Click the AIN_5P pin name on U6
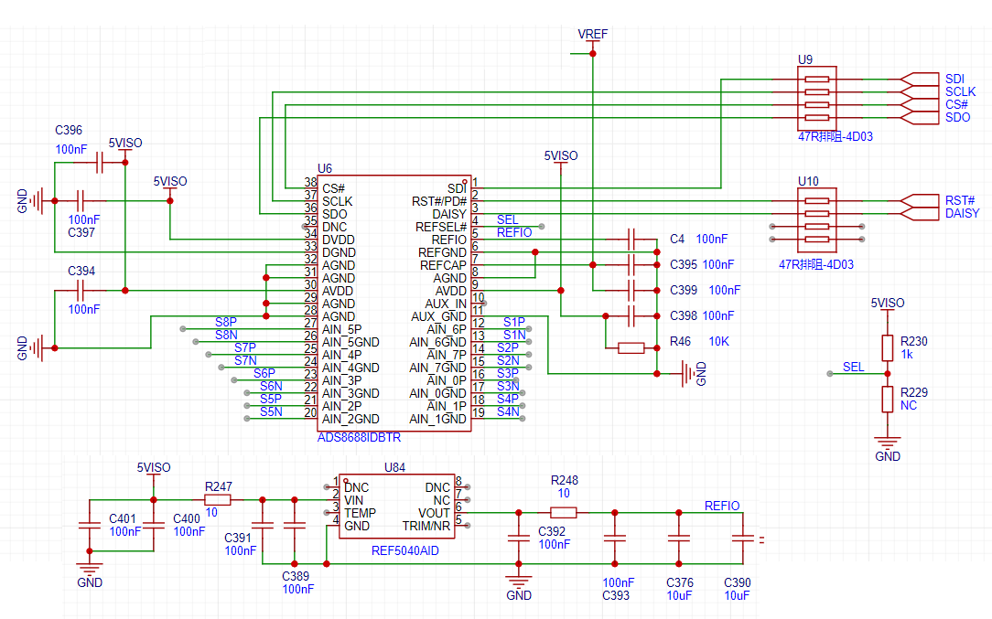 click(x=341, y=329)
